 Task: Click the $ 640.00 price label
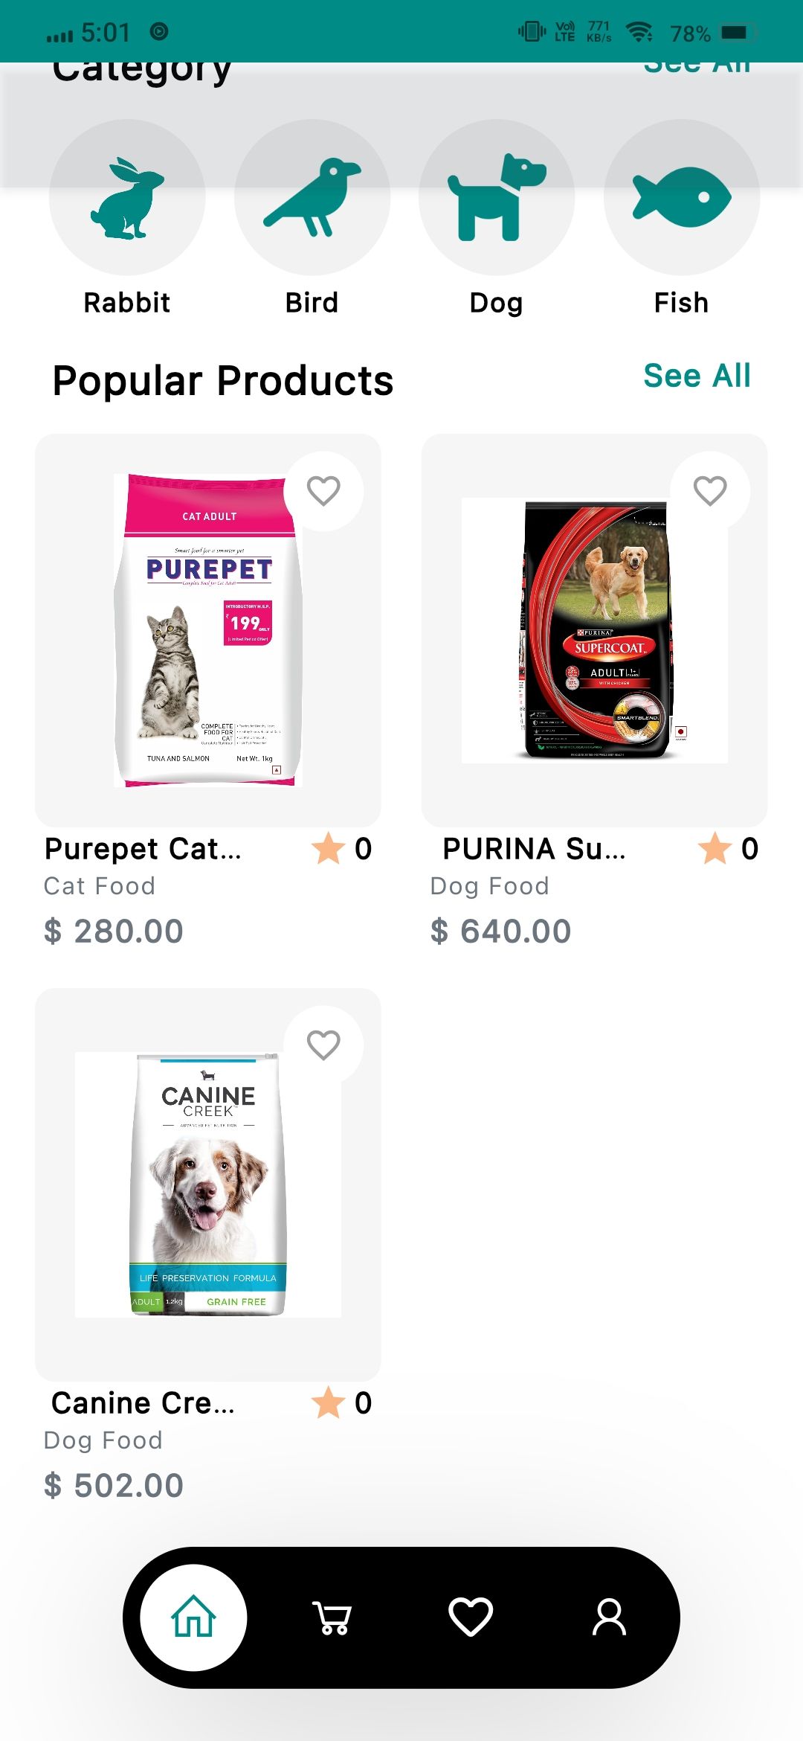(500, 932)
